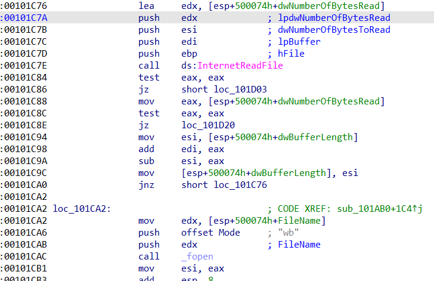Jump to loc_101D03 in the jz instruction
Screen dimensions: 434x281
pos(240,89)
